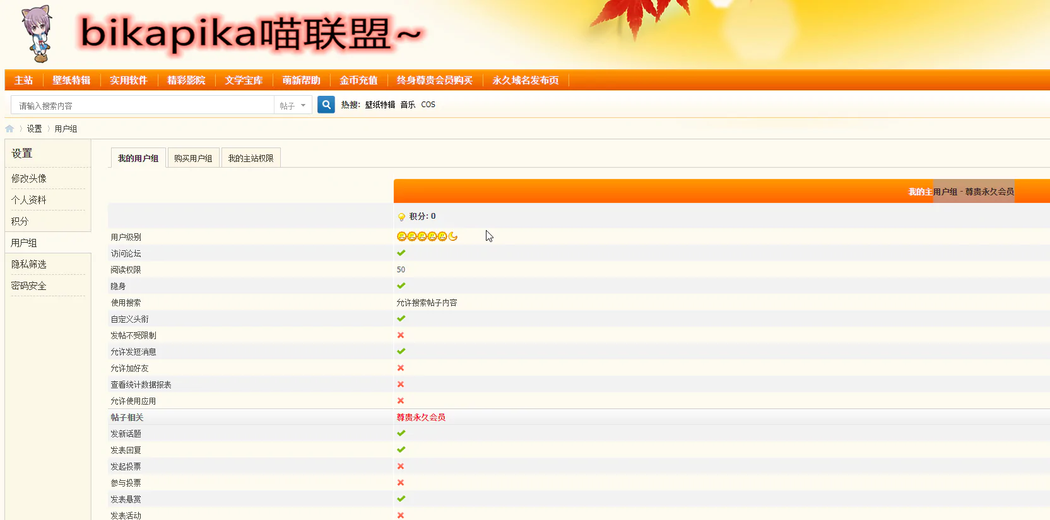Switch to the 购买用户组 tab

pos(193,158)
